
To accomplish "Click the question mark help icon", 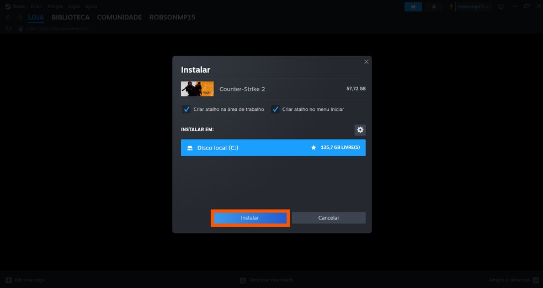I will pos(450,7).
